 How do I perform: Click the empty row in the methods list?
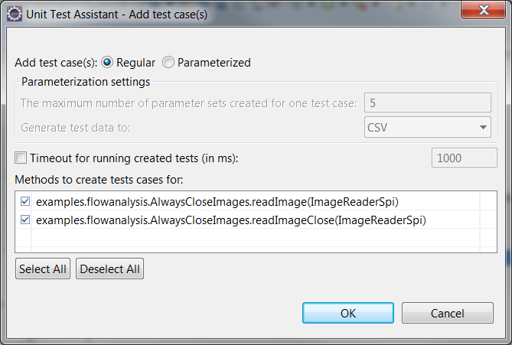tap(256, 238)
